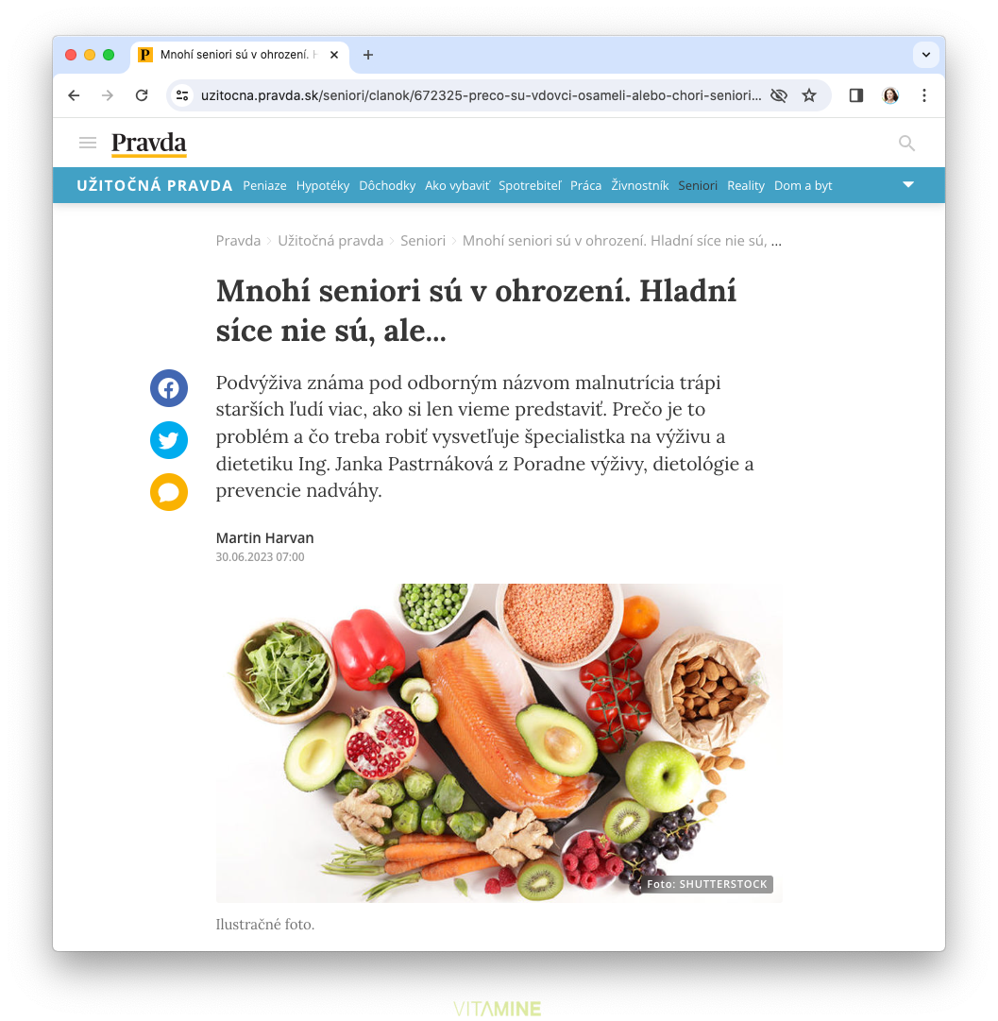Open the Chrome profile avatar menu

pos(890,95)
